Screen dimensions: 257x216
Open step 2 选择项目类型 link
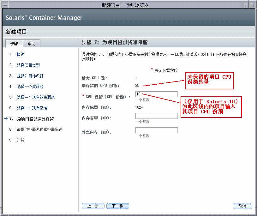tap(28, 65)
